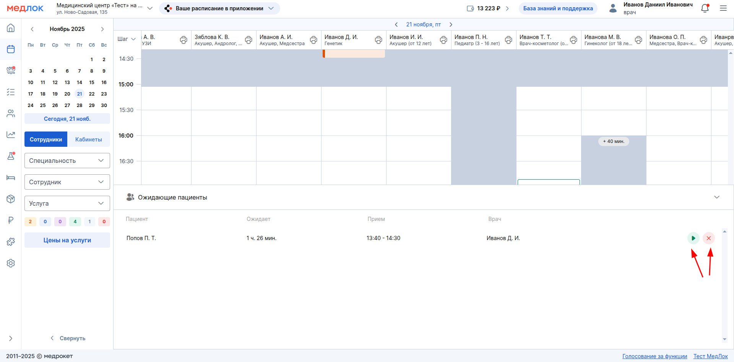The image size is (734, 362).
Task: Cancel waiting patient with red X button
Action: pos(708,238)
